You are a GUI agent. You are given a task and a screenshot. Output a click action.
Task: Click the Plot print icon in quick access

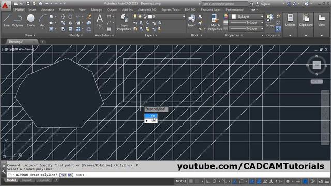click(x=40, y=4)
